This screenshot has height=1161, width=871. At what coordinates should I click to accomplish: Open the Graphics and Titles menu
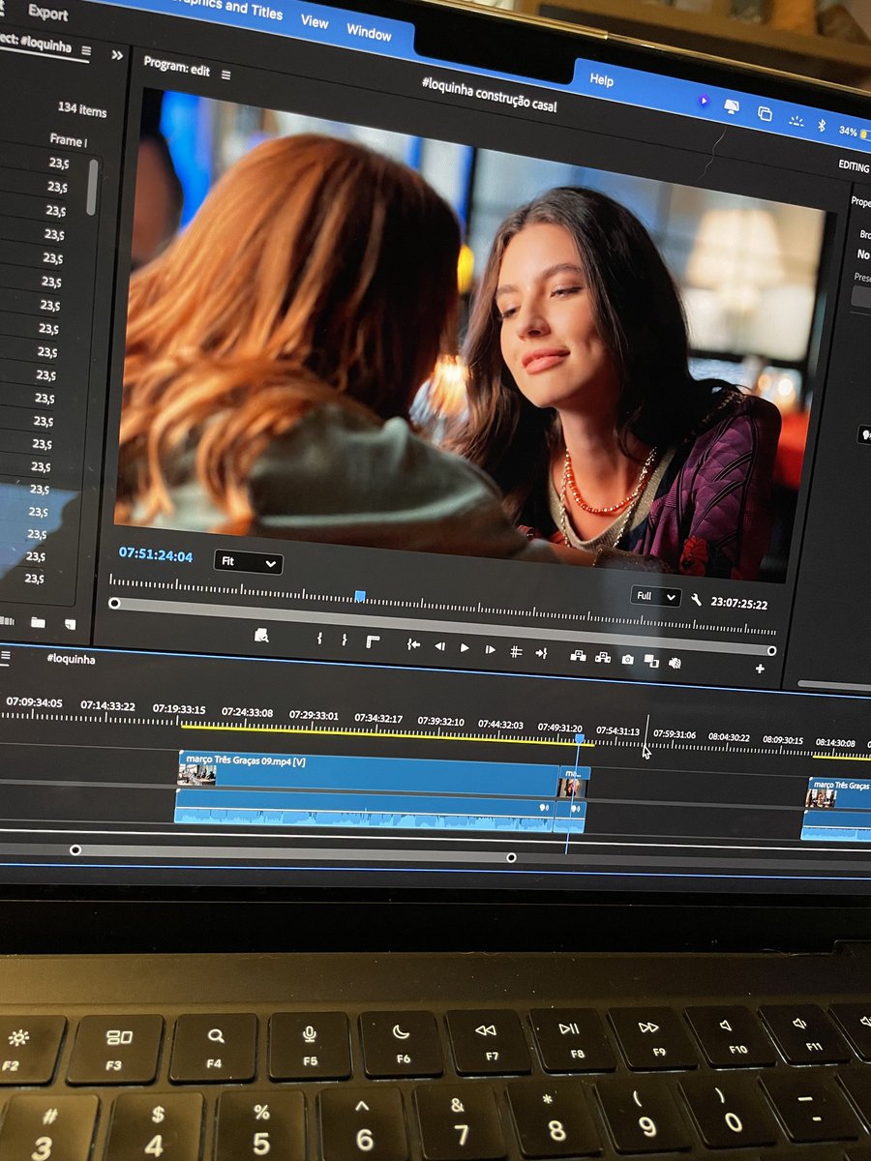coord(227,9)
